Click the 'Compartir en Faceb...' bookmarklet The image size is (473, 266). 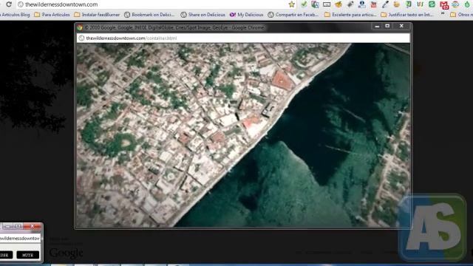[x=293, y=15]
